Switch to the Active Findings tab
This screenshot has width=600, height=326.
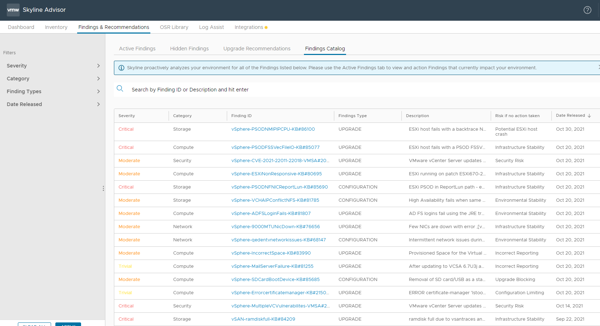pyautogui.click(x=137, y=49)
